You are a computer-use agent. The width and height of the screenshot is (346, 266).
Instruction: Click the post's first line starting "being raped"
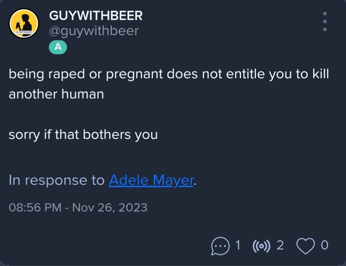point(169,74)
